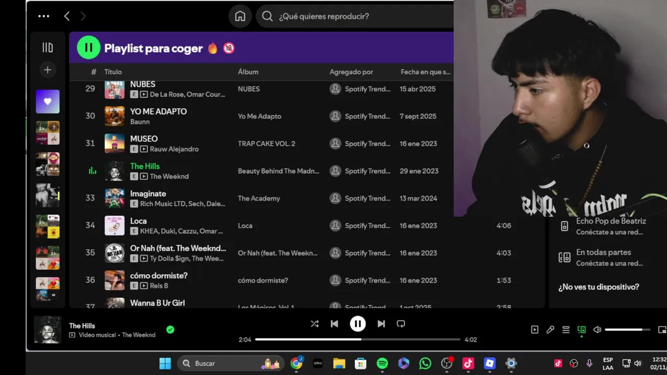The image size is (667, 375).
Task: Open Spotify Home via the house icon
Action: [240, 16]
